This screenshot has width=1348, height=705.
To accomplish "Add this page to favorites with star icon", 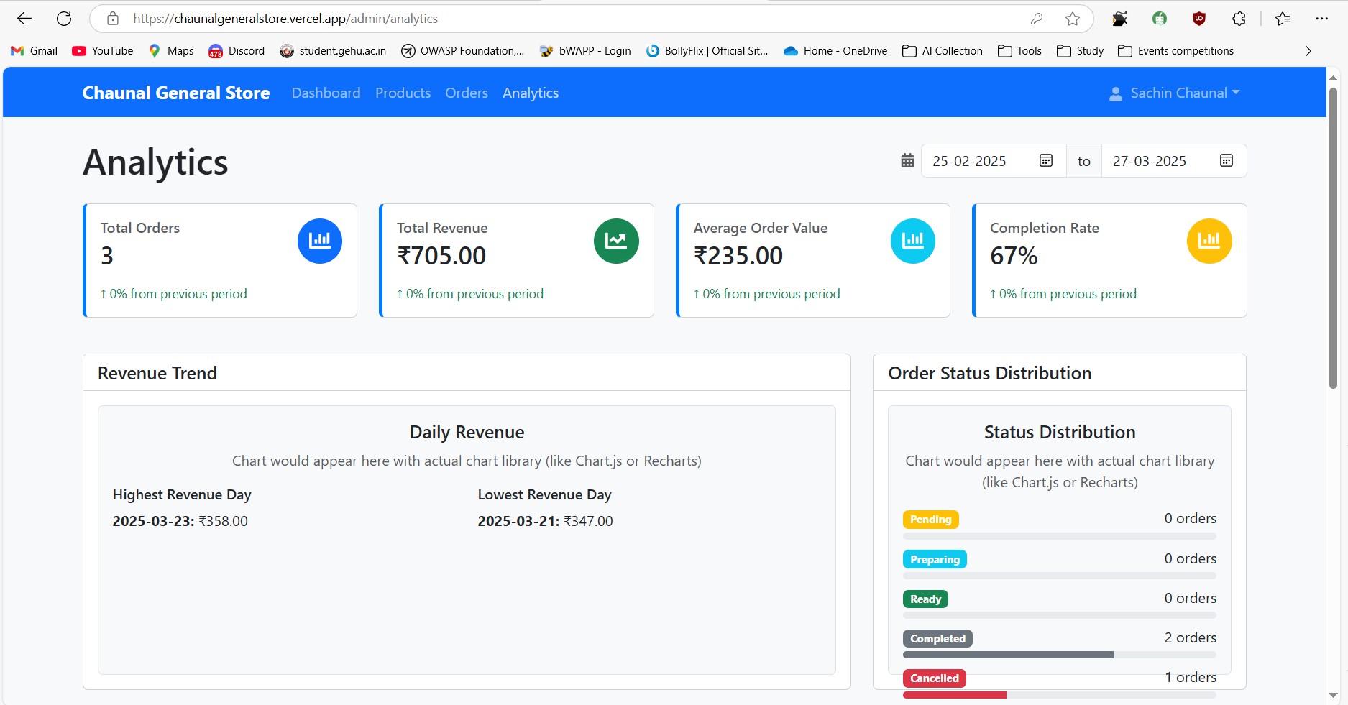I will point(1073,19).
